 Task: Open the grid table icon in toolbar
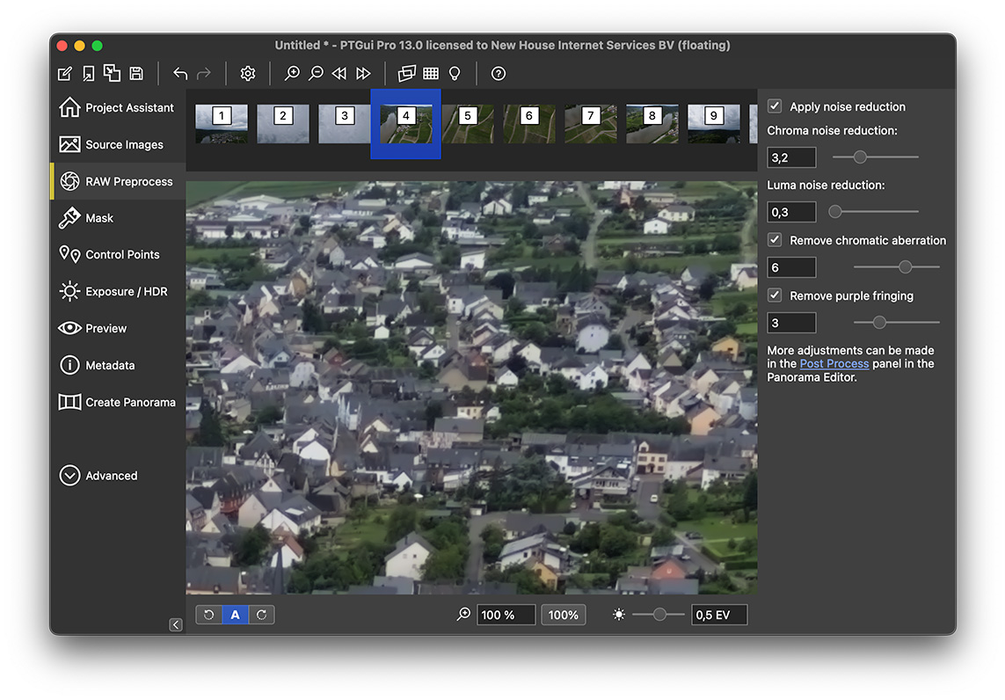431,74
